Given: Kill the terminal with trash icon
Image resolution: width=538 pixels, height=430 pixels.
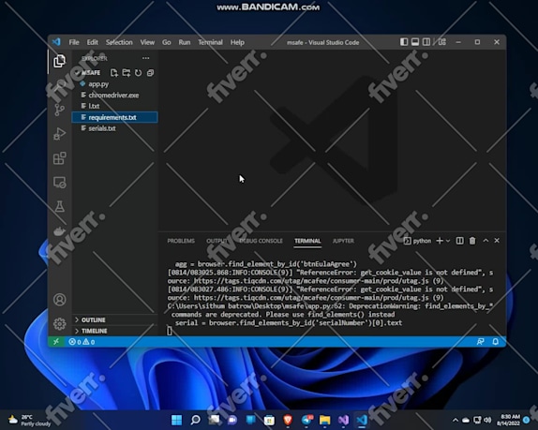Looking at the screenshot, I should [472, 241].
